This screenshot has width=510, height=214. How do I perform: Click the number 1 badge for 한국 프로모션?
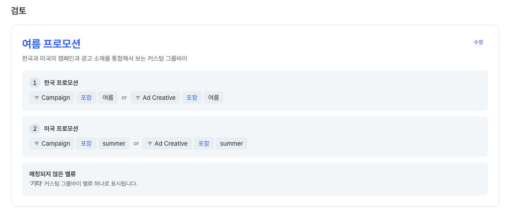[x=35, y=83]
